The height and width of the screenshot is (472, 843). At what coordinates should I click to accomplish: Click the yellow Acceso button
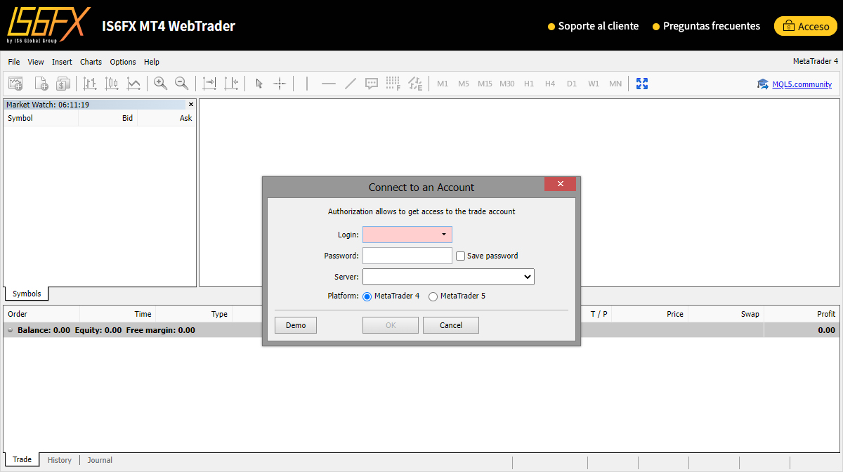click(x=805, y=26)
